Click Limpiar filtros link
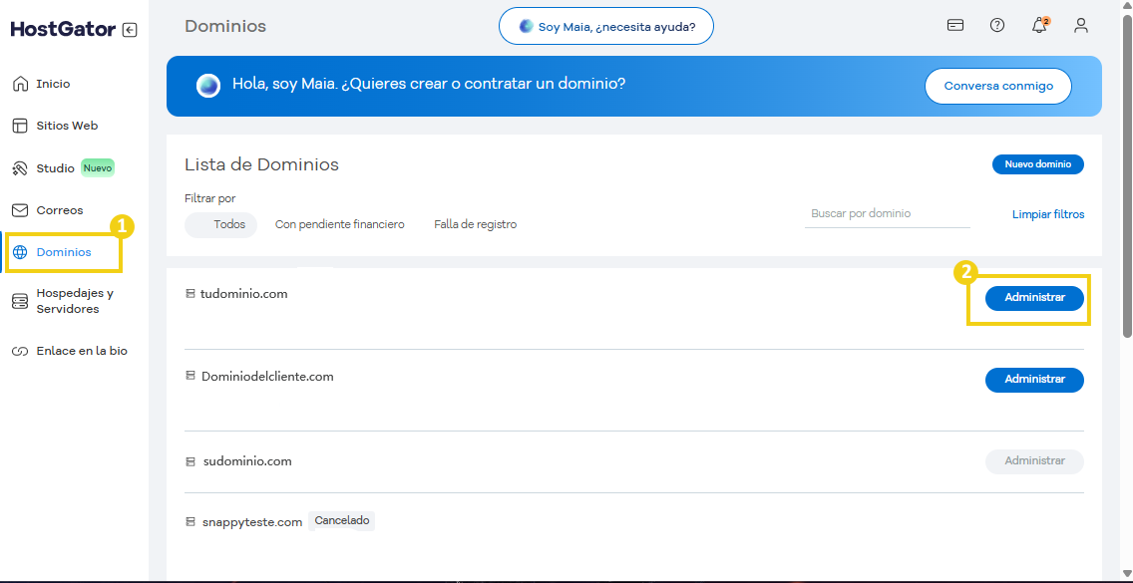This screenshot has width=1133, height=583. 1048,214
